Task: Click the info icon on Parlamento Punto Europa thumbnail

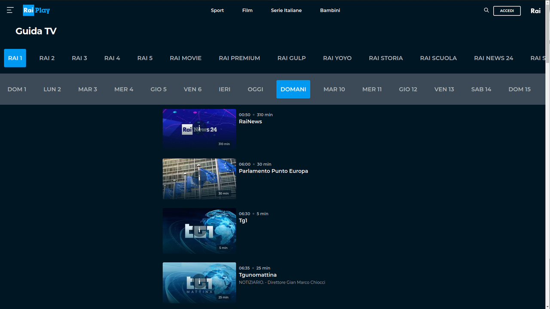Action: pos(199,179)
